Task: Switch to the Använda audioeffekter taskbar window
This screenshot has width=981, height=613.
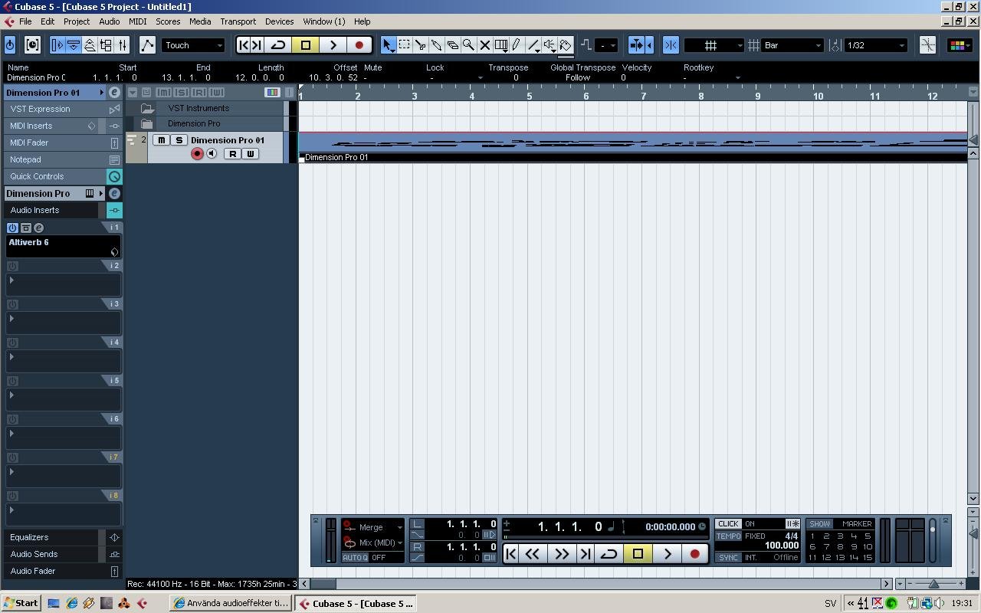Action: tap(231, 603)
